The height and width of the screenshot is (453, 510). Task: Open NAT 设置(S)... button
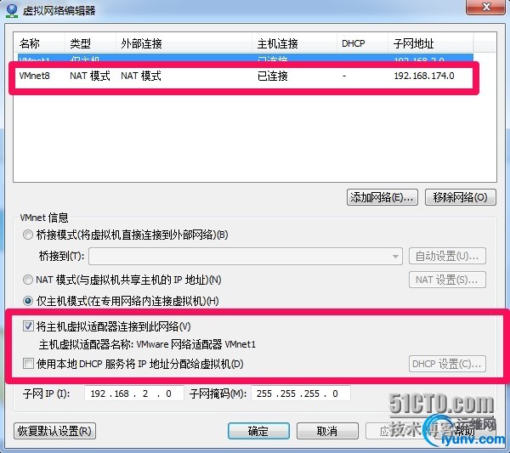click(447, 280)
